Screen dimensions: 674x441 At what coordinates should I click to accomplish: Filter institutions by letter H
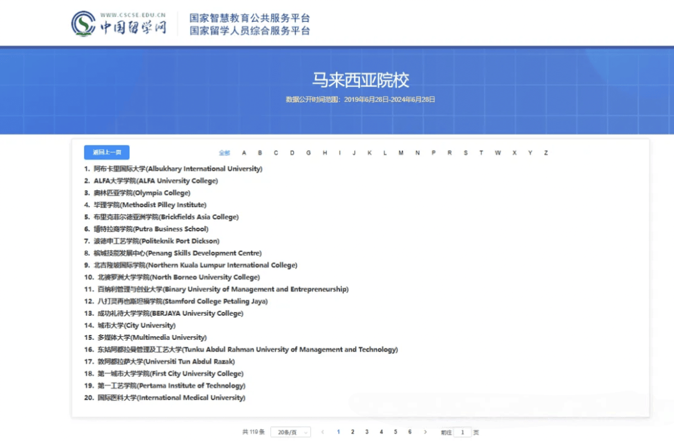pos(325,153)
